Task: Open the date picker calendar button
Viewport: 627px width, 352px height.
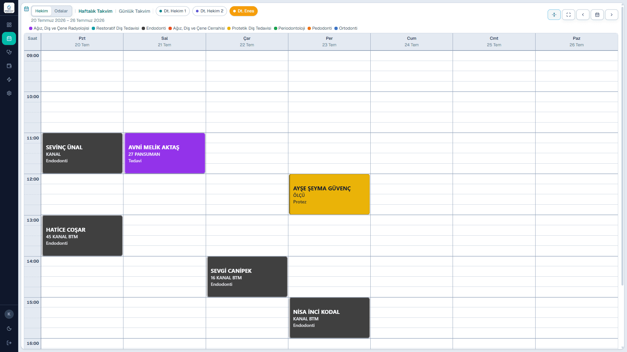Action: coord(597,15)
